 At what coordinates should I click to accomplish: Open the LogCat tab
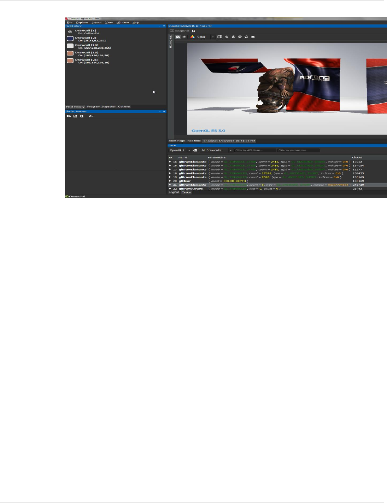coord(174,192)
